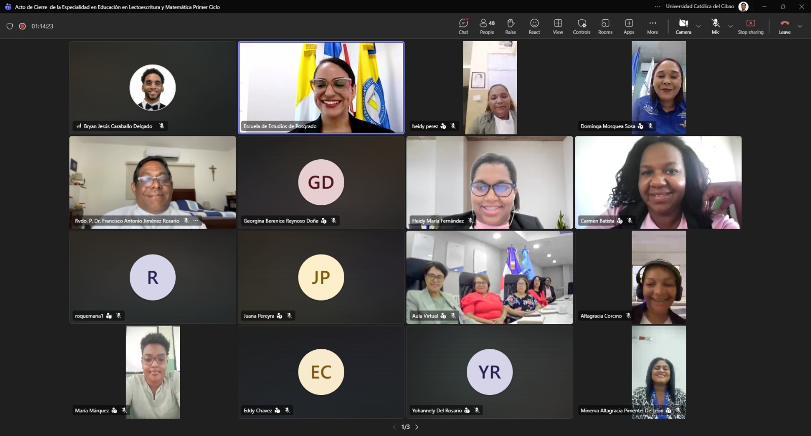Open the Apps button
The width and height of the screenshot is (811, 436).
(629, 26)
